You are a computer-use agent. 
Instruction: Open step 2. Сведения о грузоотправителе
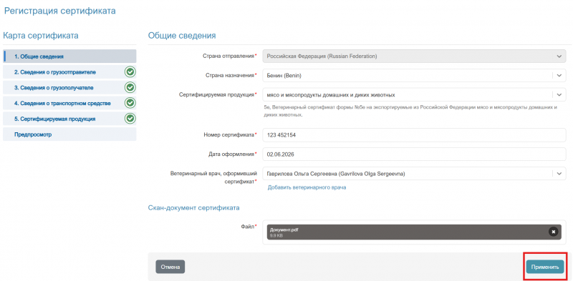tap(69, 72)
